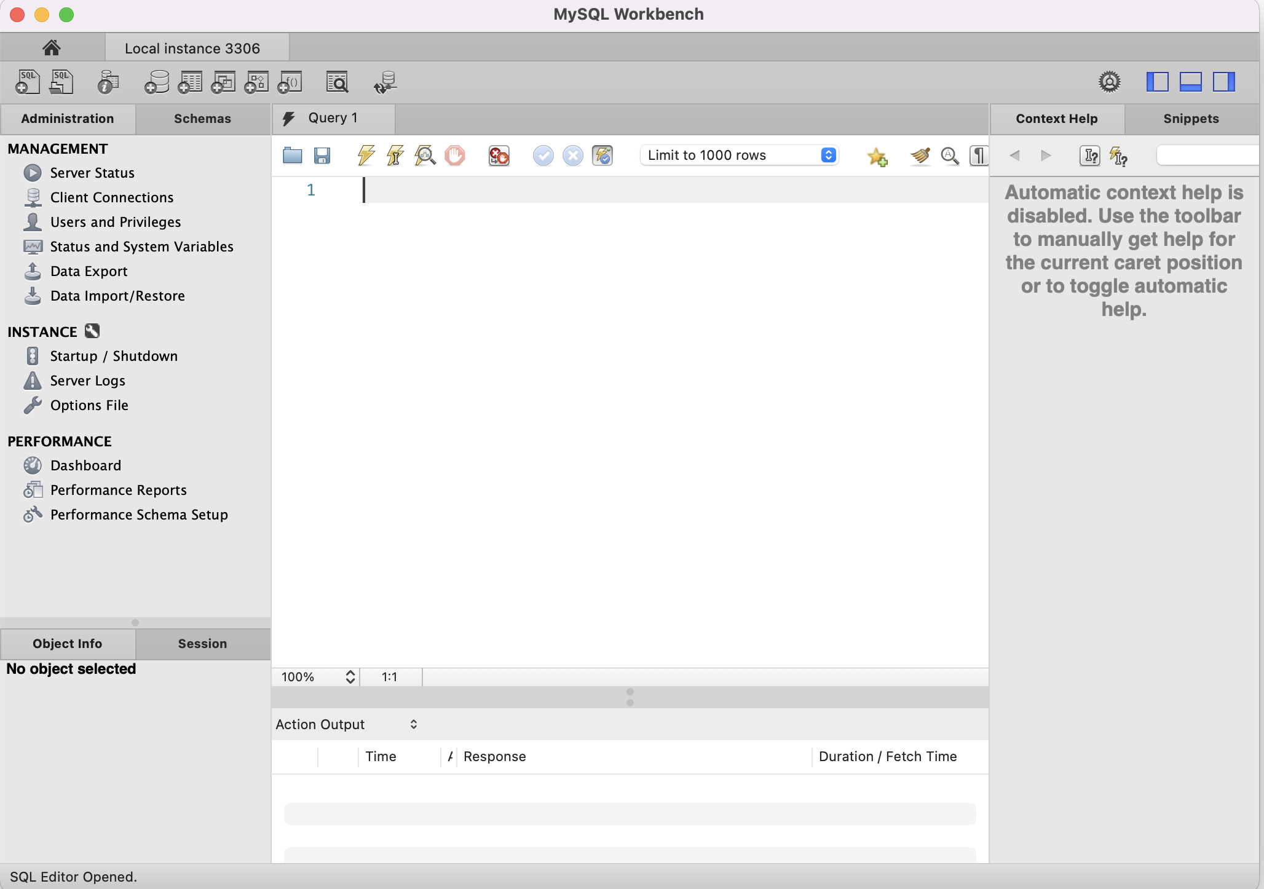This screenshot has height=889, width=1264.
Task: Open Search table data icon
Action: [x=337, y=82]
